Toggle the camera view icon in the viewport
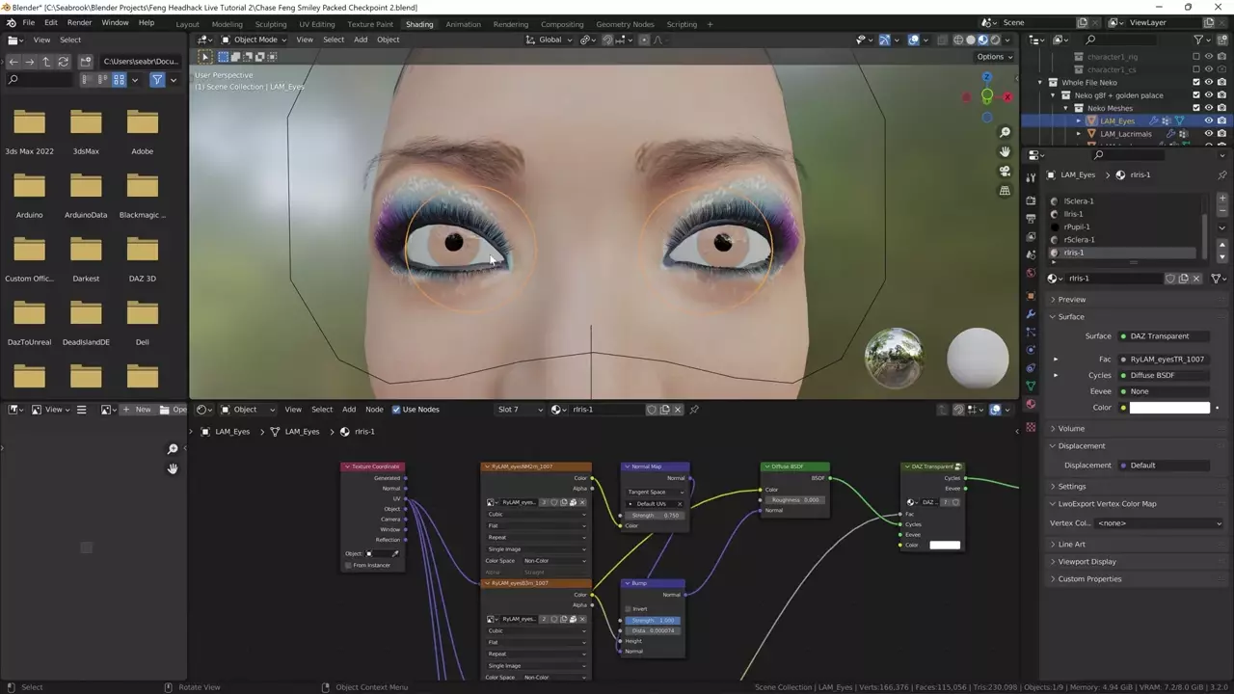 click(1005, 171)
